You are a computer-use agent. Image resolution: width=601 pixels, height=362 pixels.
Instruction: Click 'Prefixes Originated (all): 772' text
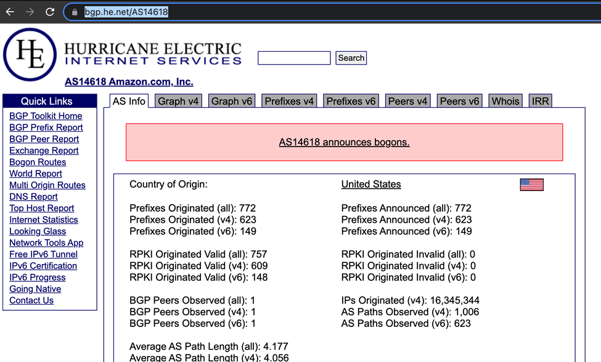coord(192,208)
